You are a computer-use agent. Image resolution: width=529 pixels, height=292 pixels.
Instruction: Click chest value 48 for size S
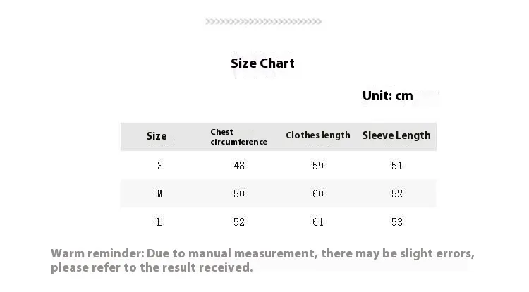pyautogui.click(x=239, y=166)
